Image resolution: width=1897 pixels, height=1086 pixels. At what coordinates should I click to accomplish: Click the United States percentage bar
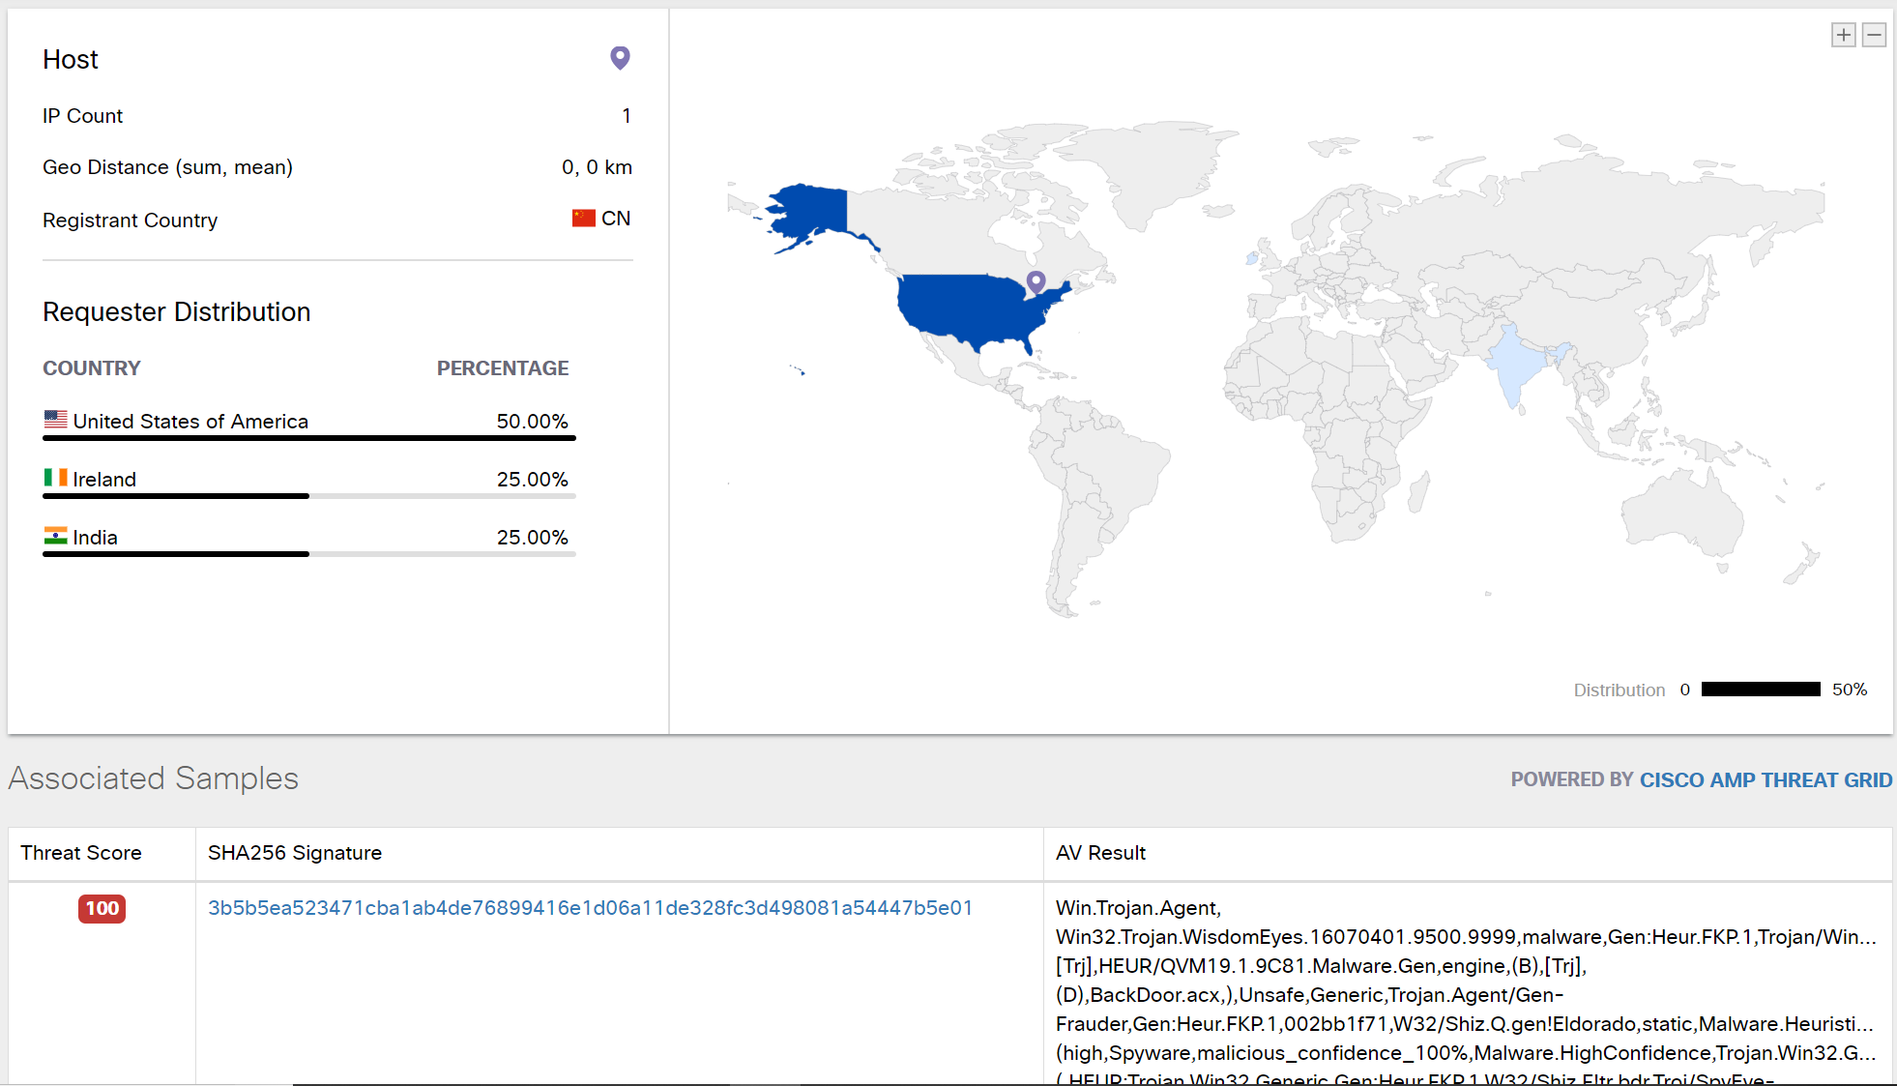[x=309, y=438]
